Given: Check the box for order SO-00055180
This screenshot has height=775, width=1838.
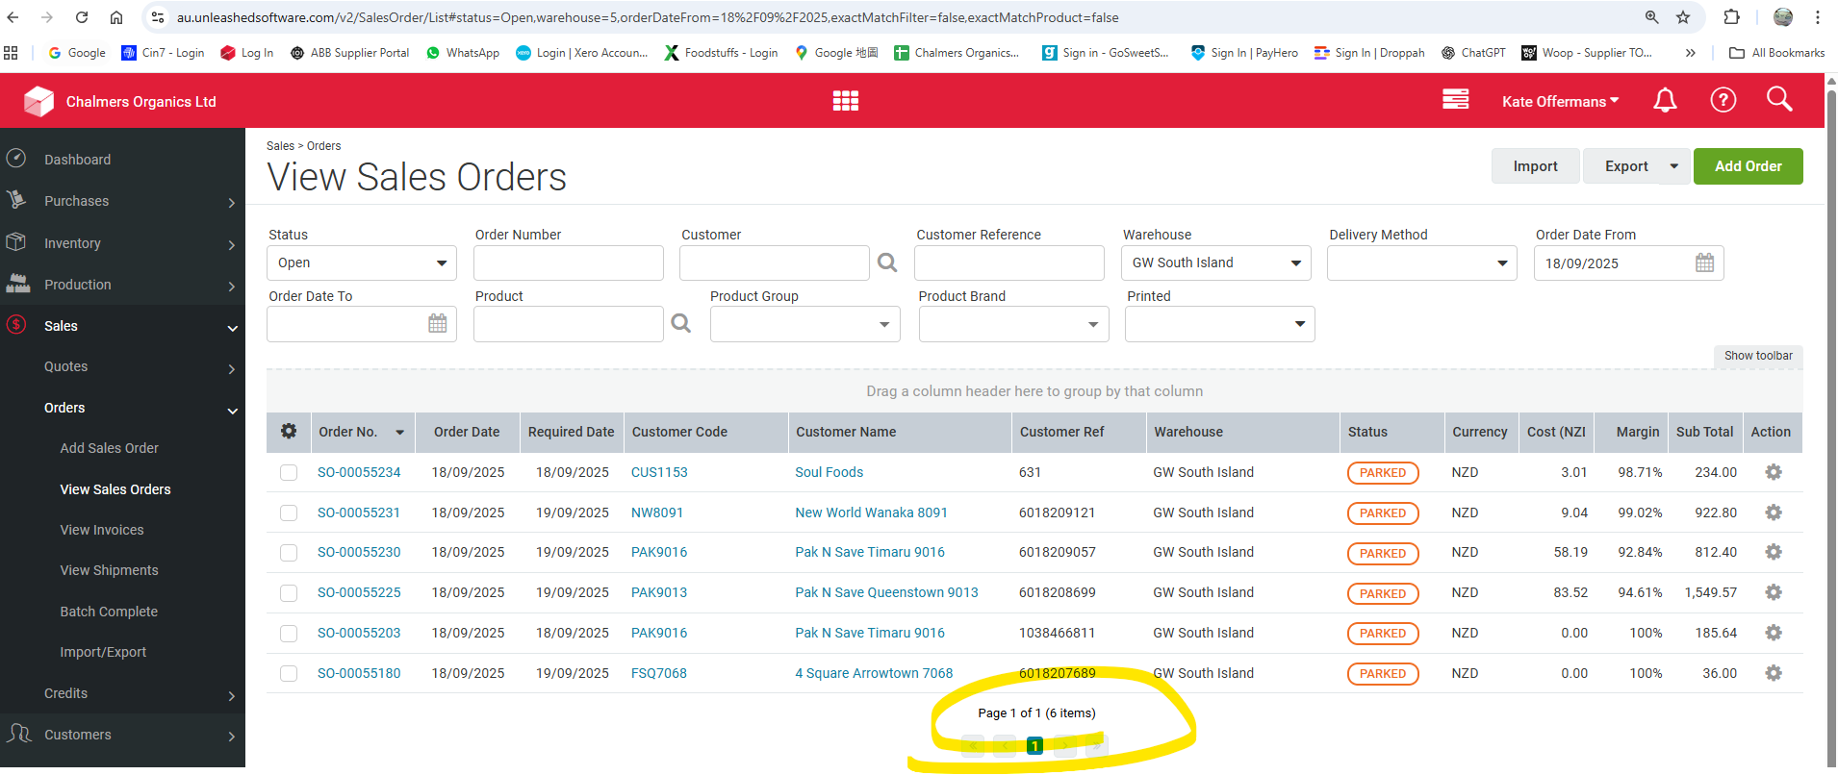Looking at the screenshot, I should pos(289,673).
